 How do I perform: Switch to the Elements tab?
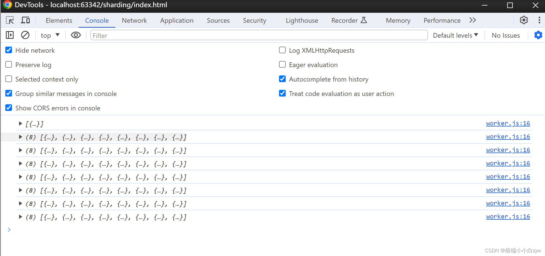[x=59, y=21]
